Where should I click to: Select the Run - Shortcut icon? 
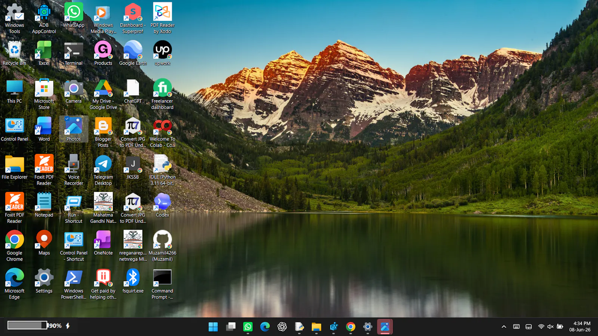(x=74, y=208)
